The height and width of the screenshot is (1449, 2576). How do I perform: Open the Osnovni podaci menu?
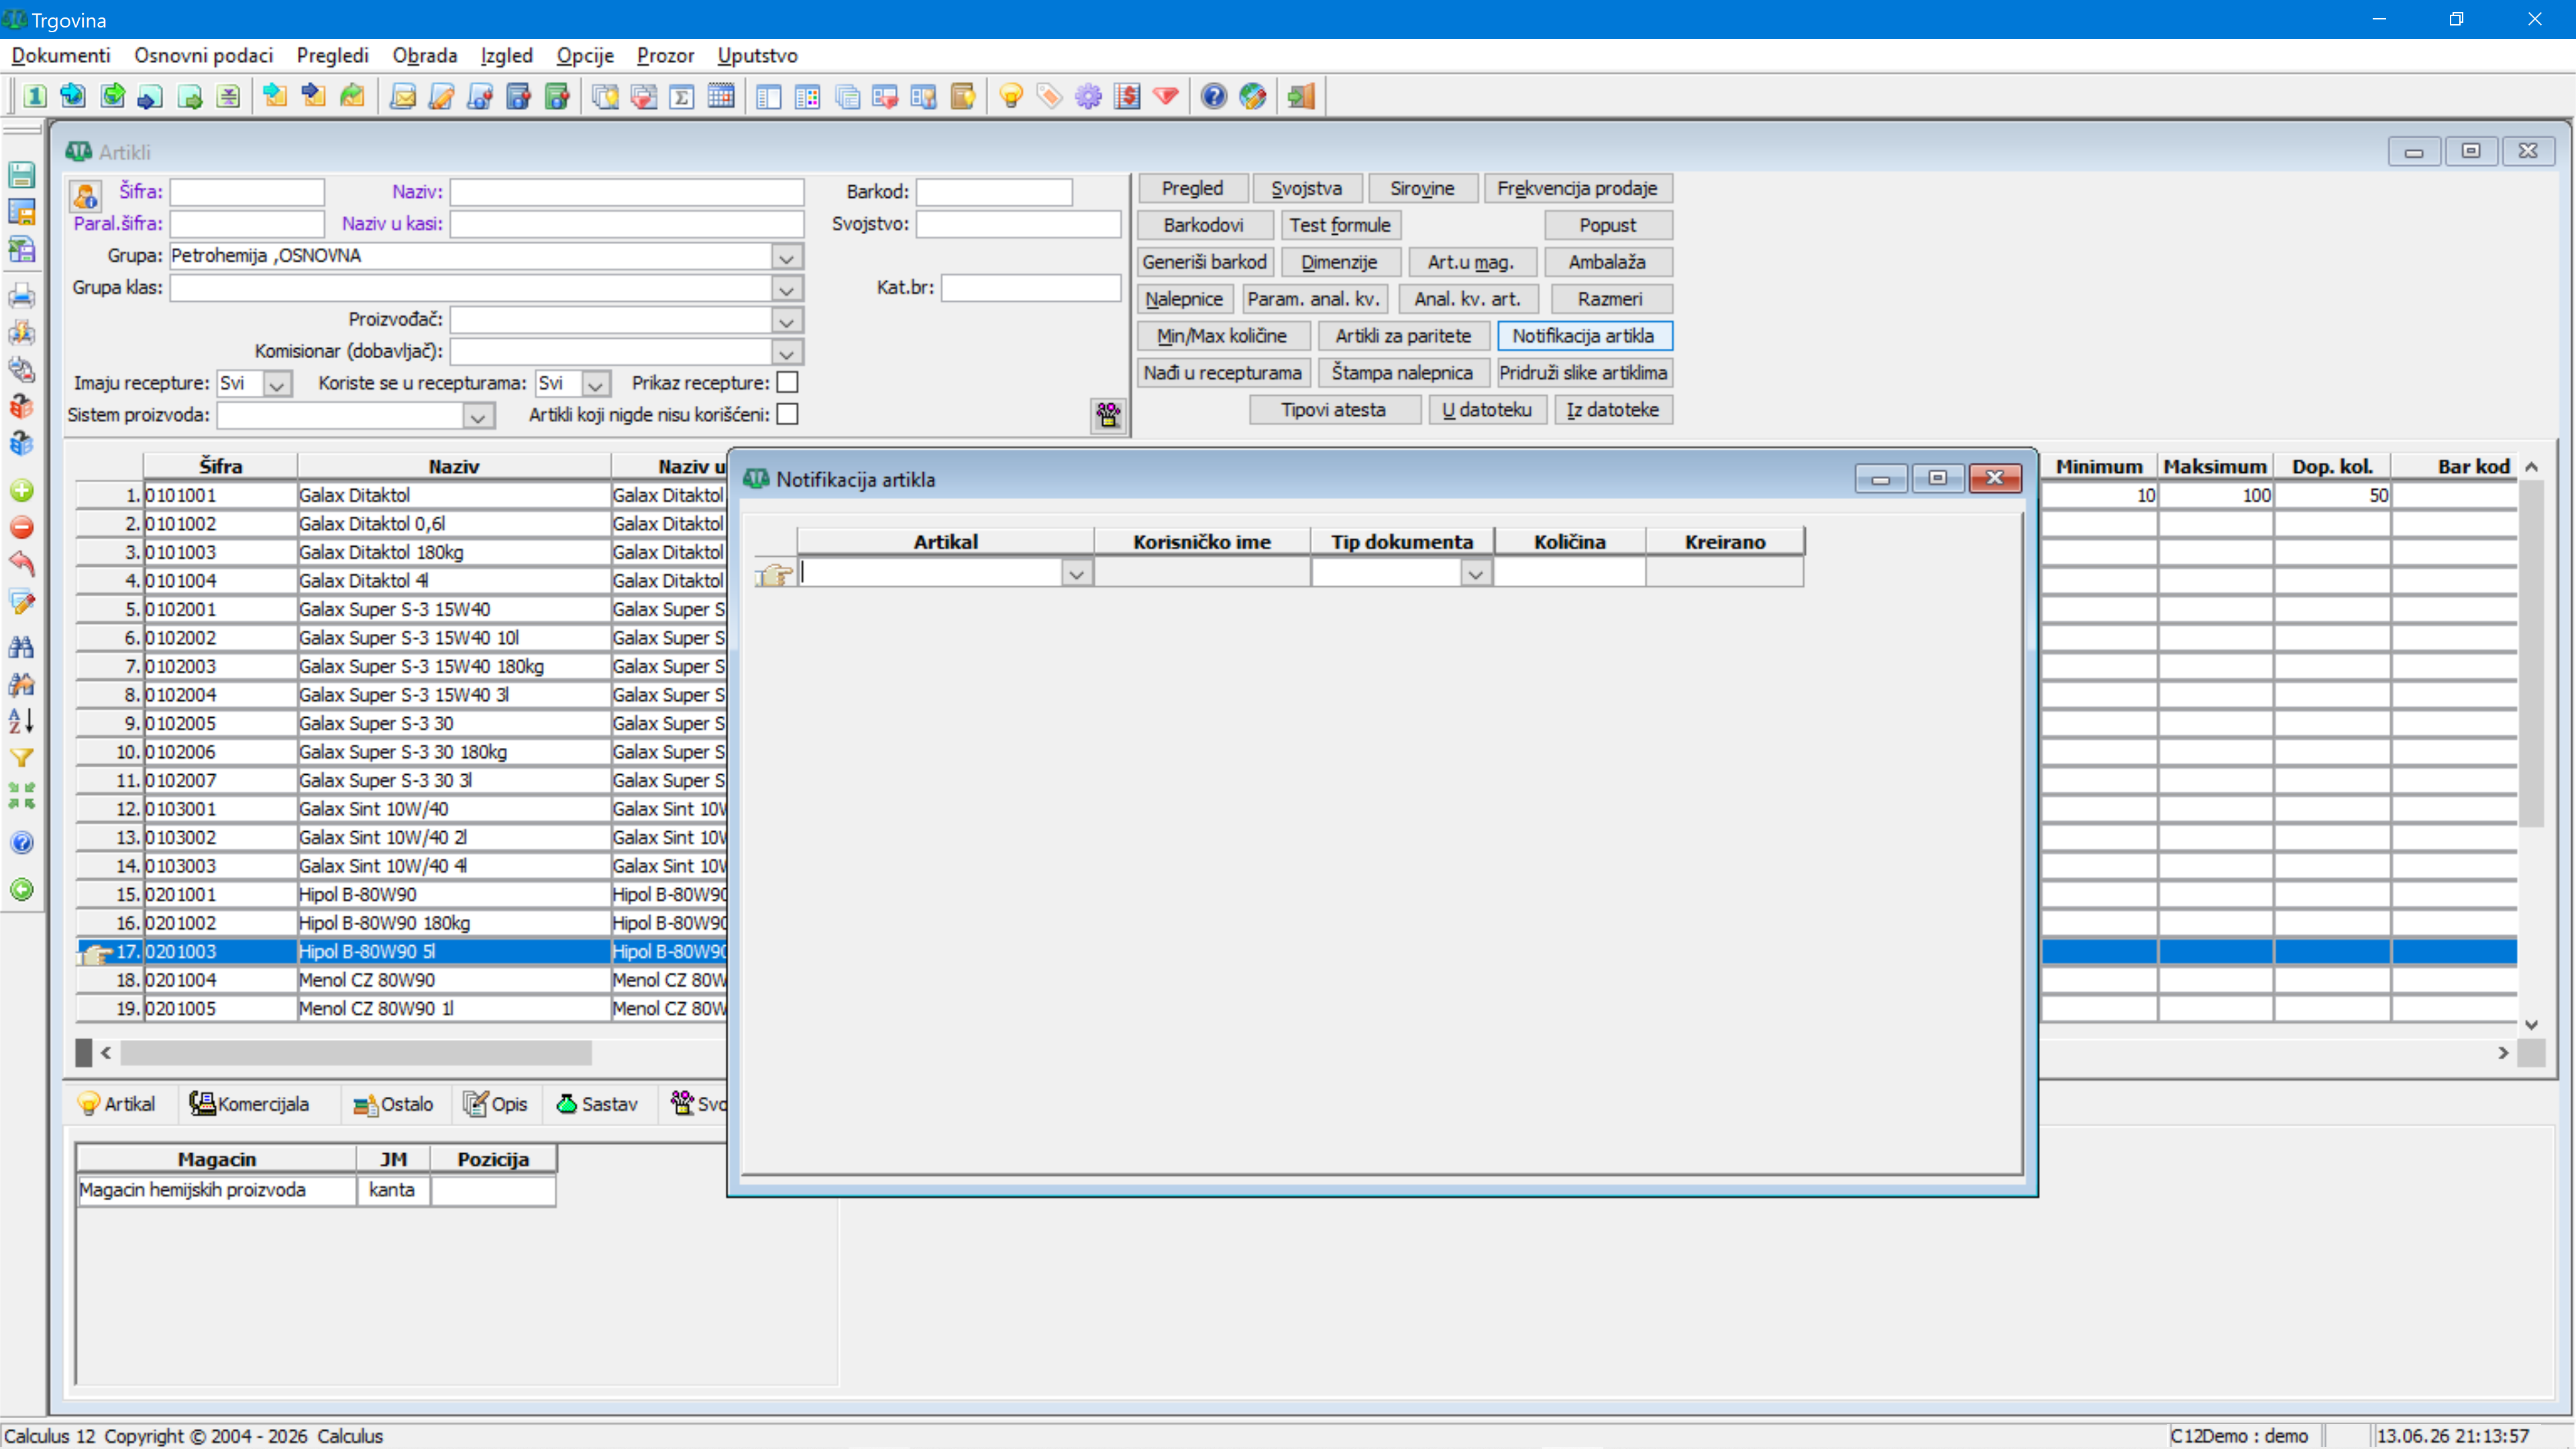(x=204, y=55)
